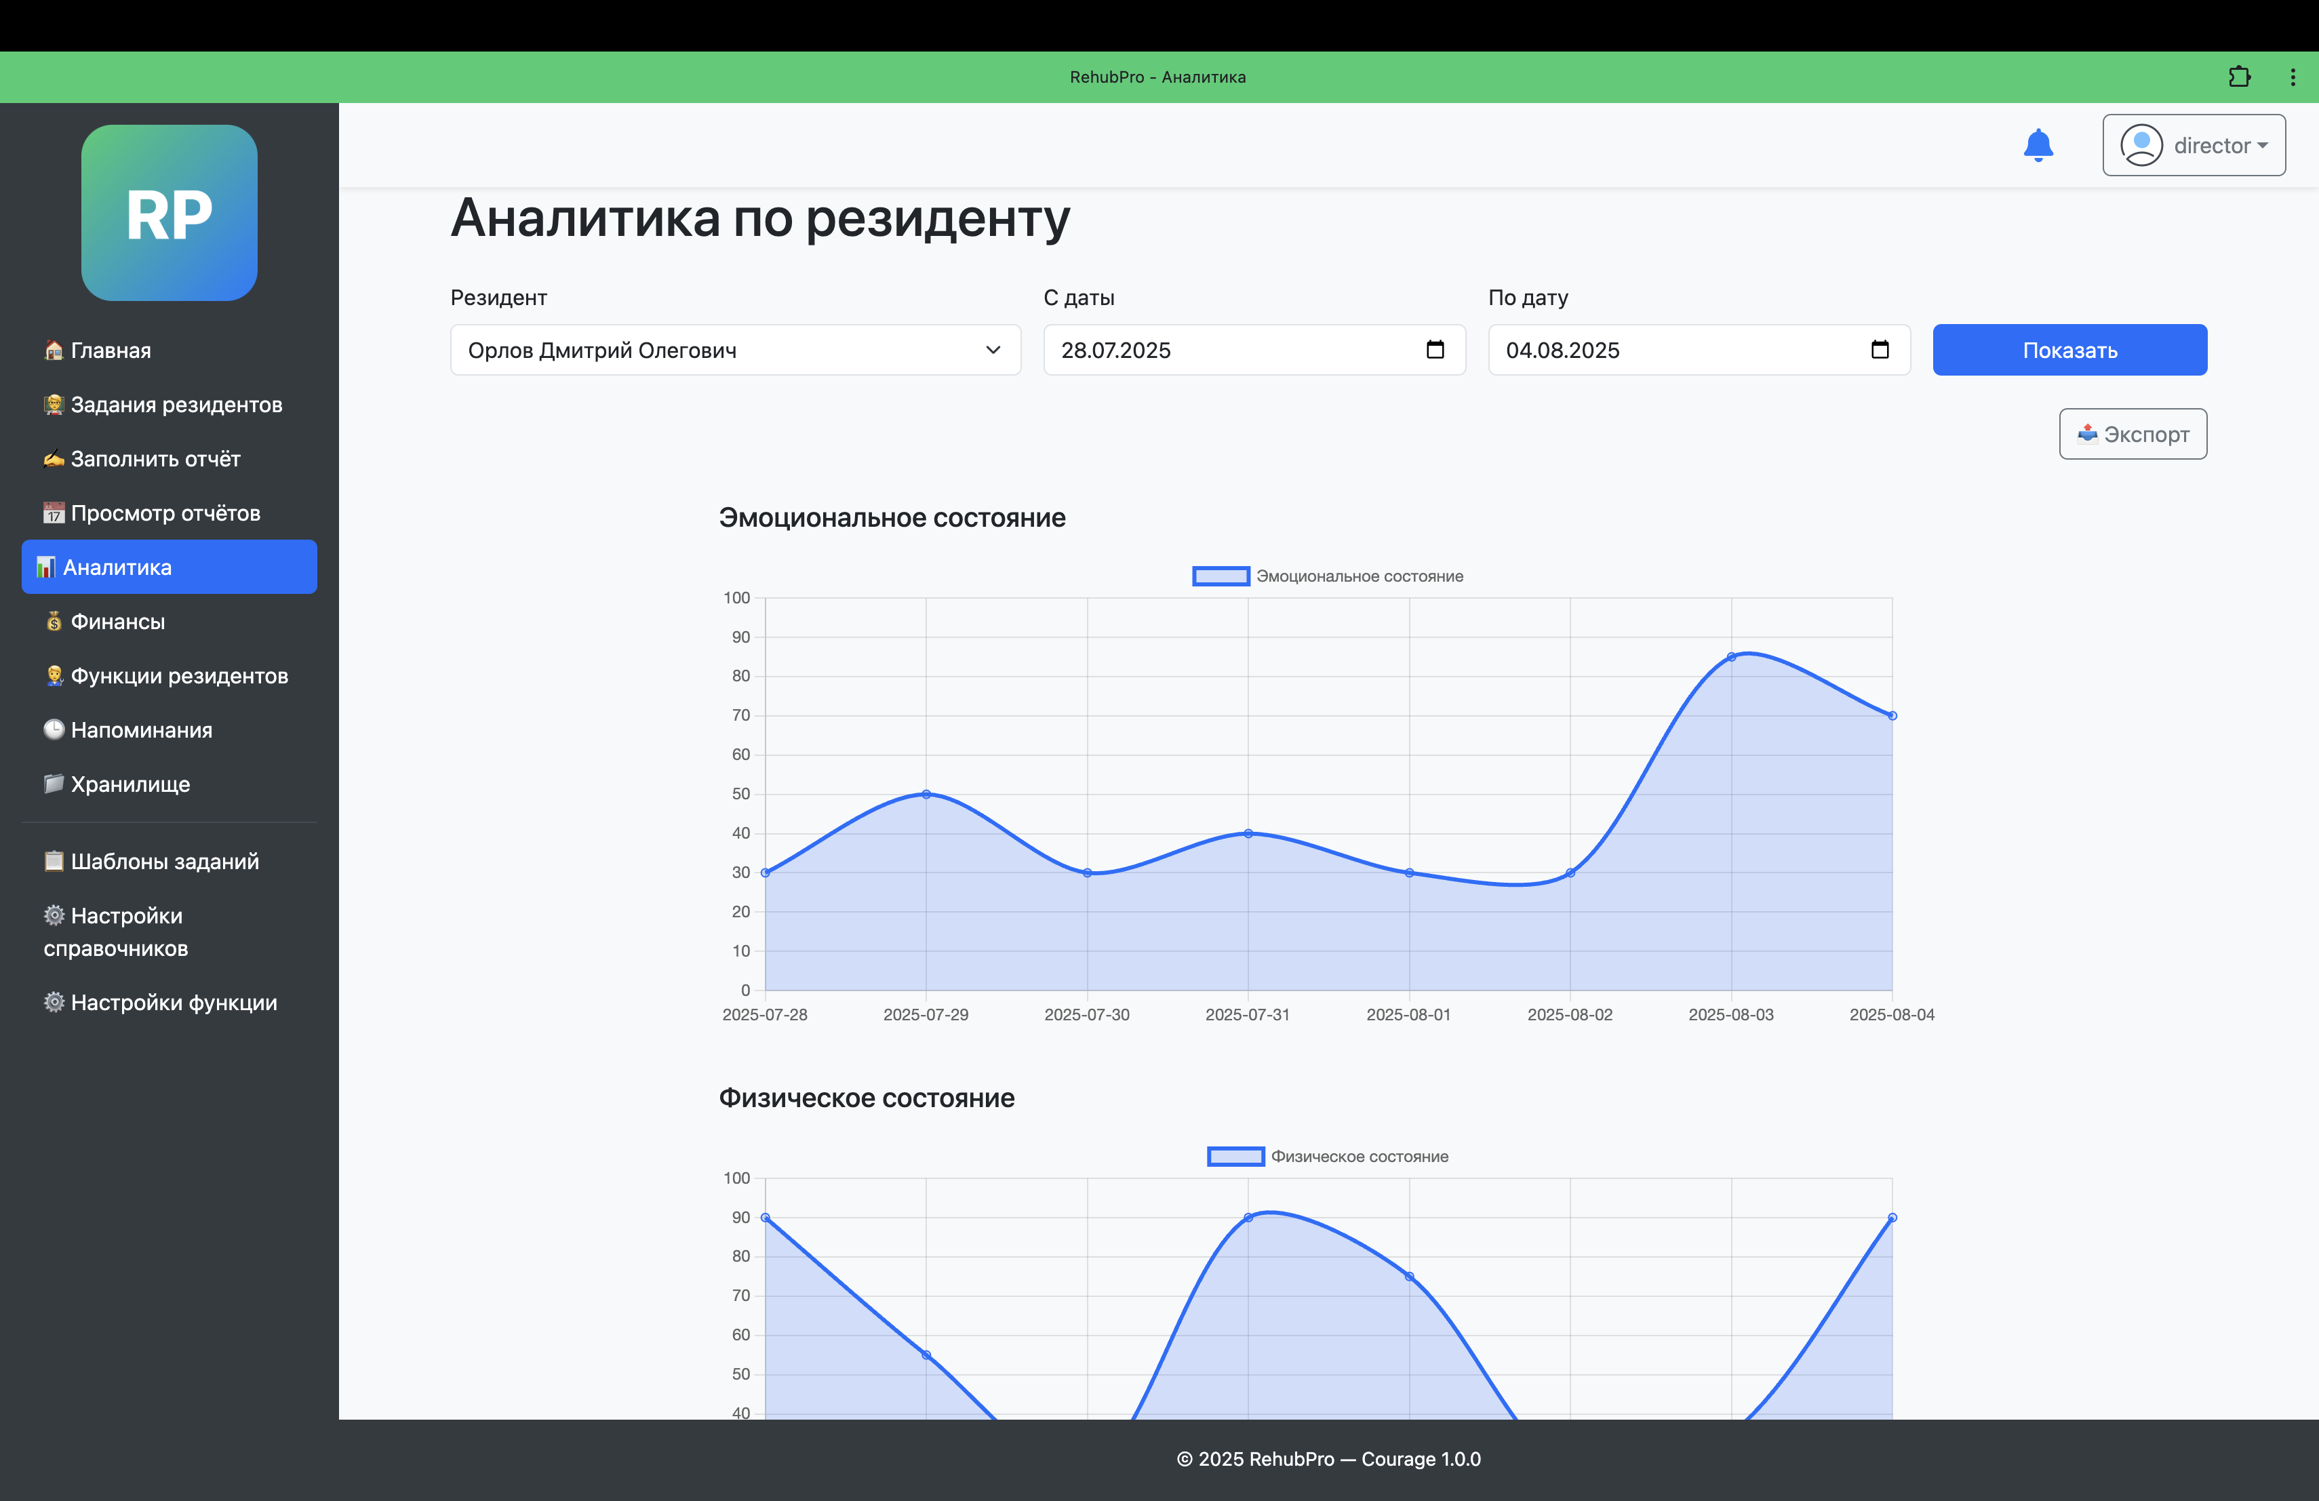
Task: Click the notification bell icon
Action: [2038, 145]
